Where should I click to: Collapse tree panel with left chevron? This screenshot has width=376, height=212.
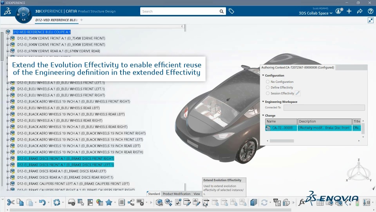(182, 26)
